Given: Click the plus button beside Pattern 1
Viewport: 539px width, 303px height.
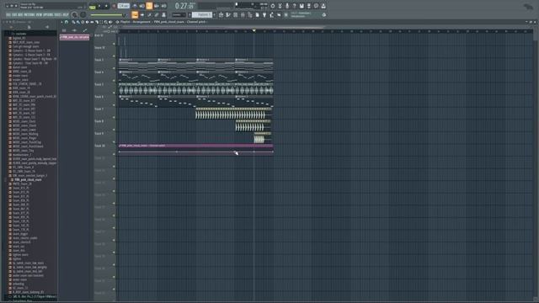Looking at the screenshot, I should click(214, 15).
